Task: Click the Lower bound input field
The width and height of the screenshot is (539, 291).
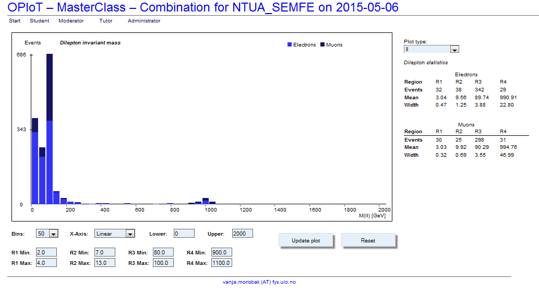Action: point(184,234)
